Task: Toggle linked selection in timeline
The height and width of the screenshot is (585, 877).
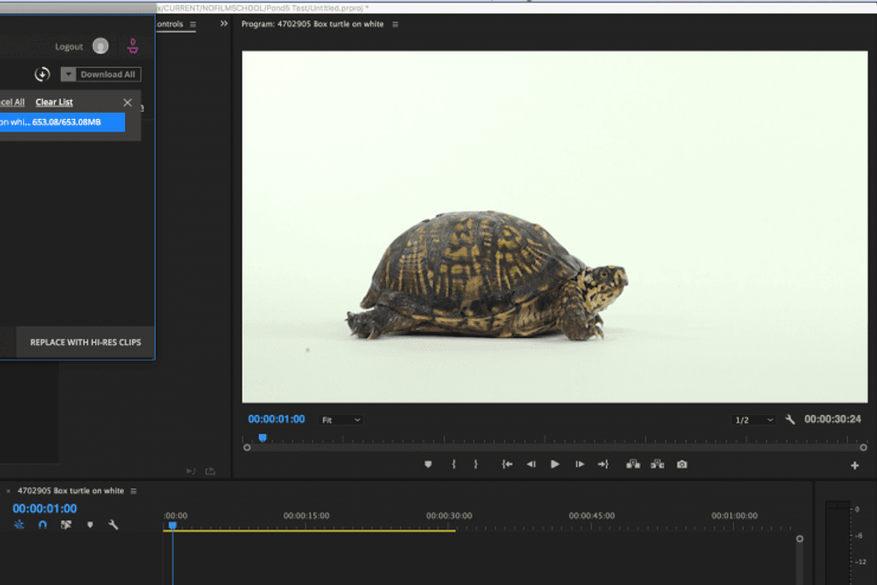Action: (x=66, y=524)
